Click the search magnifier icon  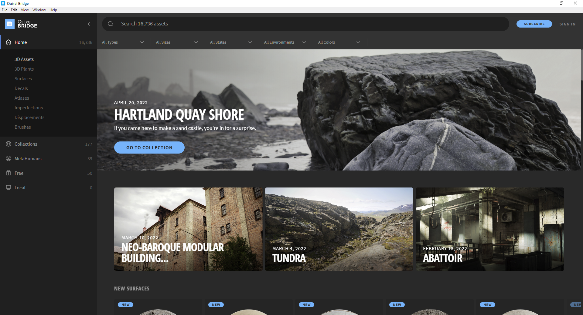pos(111,24)
